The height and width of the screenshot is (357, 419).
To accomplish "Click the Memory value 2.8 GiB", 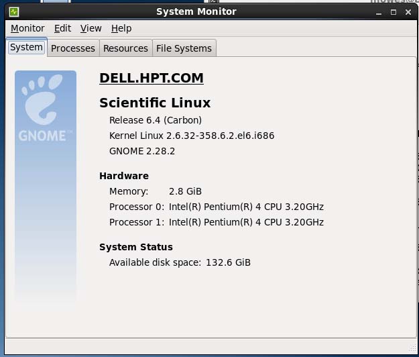I will click(x=185, y=191).
